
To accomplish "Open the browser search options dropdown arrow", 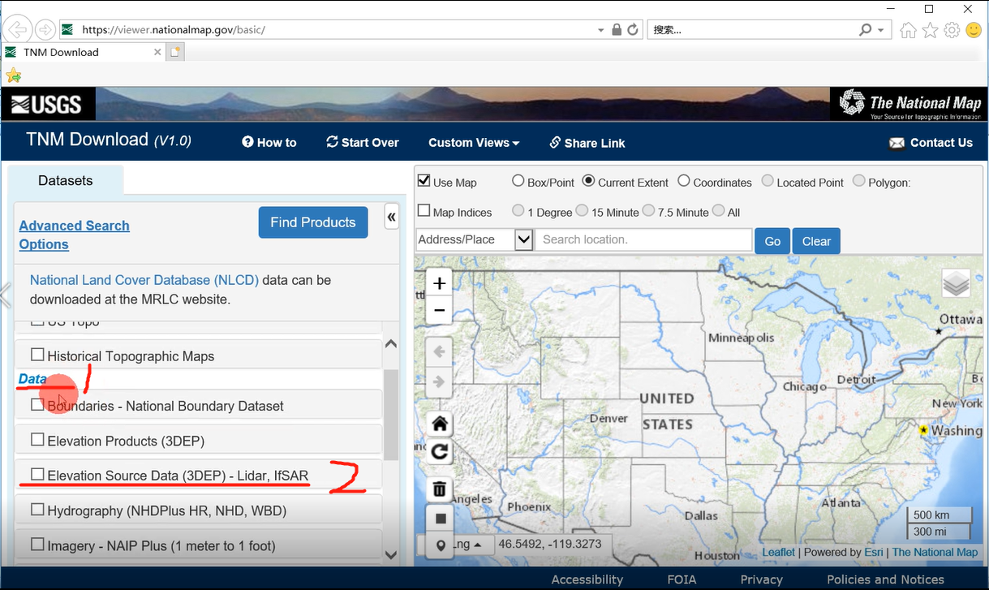I will tap(881, 31).
